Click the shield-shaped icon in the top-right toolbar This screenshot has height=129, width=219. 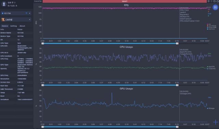click(208, 1)
